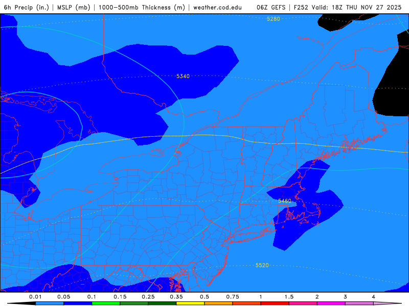409x306 pixels.
Task: Click the 5460 thickness contour label
Action: point(285,201)
